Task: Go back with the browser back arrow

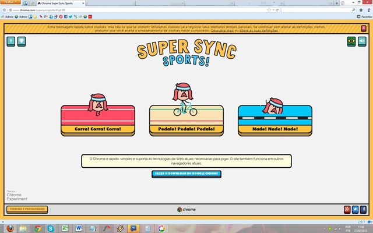Action: pos(4,10)
